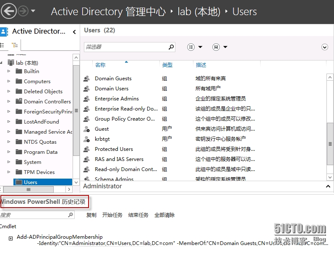Collapse the Administrator preview pane
334x253 pixels.
click(x=328, y=186)
